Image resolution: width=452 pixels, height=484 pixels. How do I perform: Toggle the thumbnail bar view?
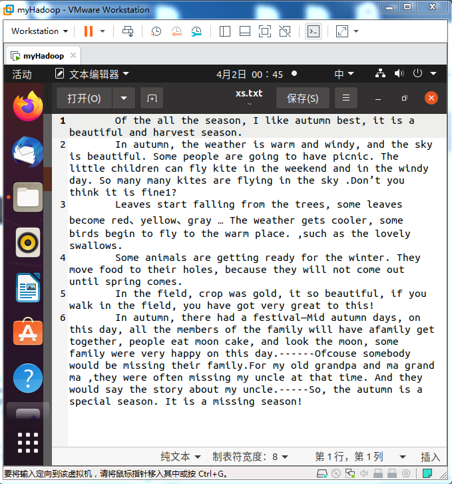pos(245,31)
